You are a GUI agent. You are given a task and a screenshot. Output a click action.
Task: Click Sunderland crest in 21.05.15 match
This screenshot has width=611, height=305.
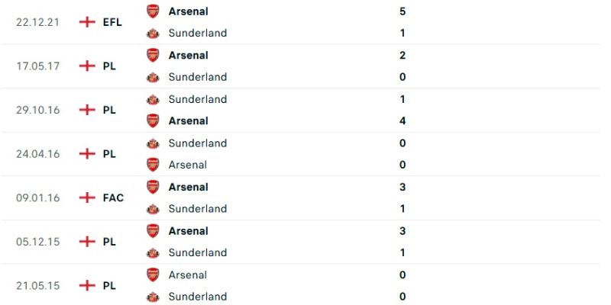click(x=153, y=297)
